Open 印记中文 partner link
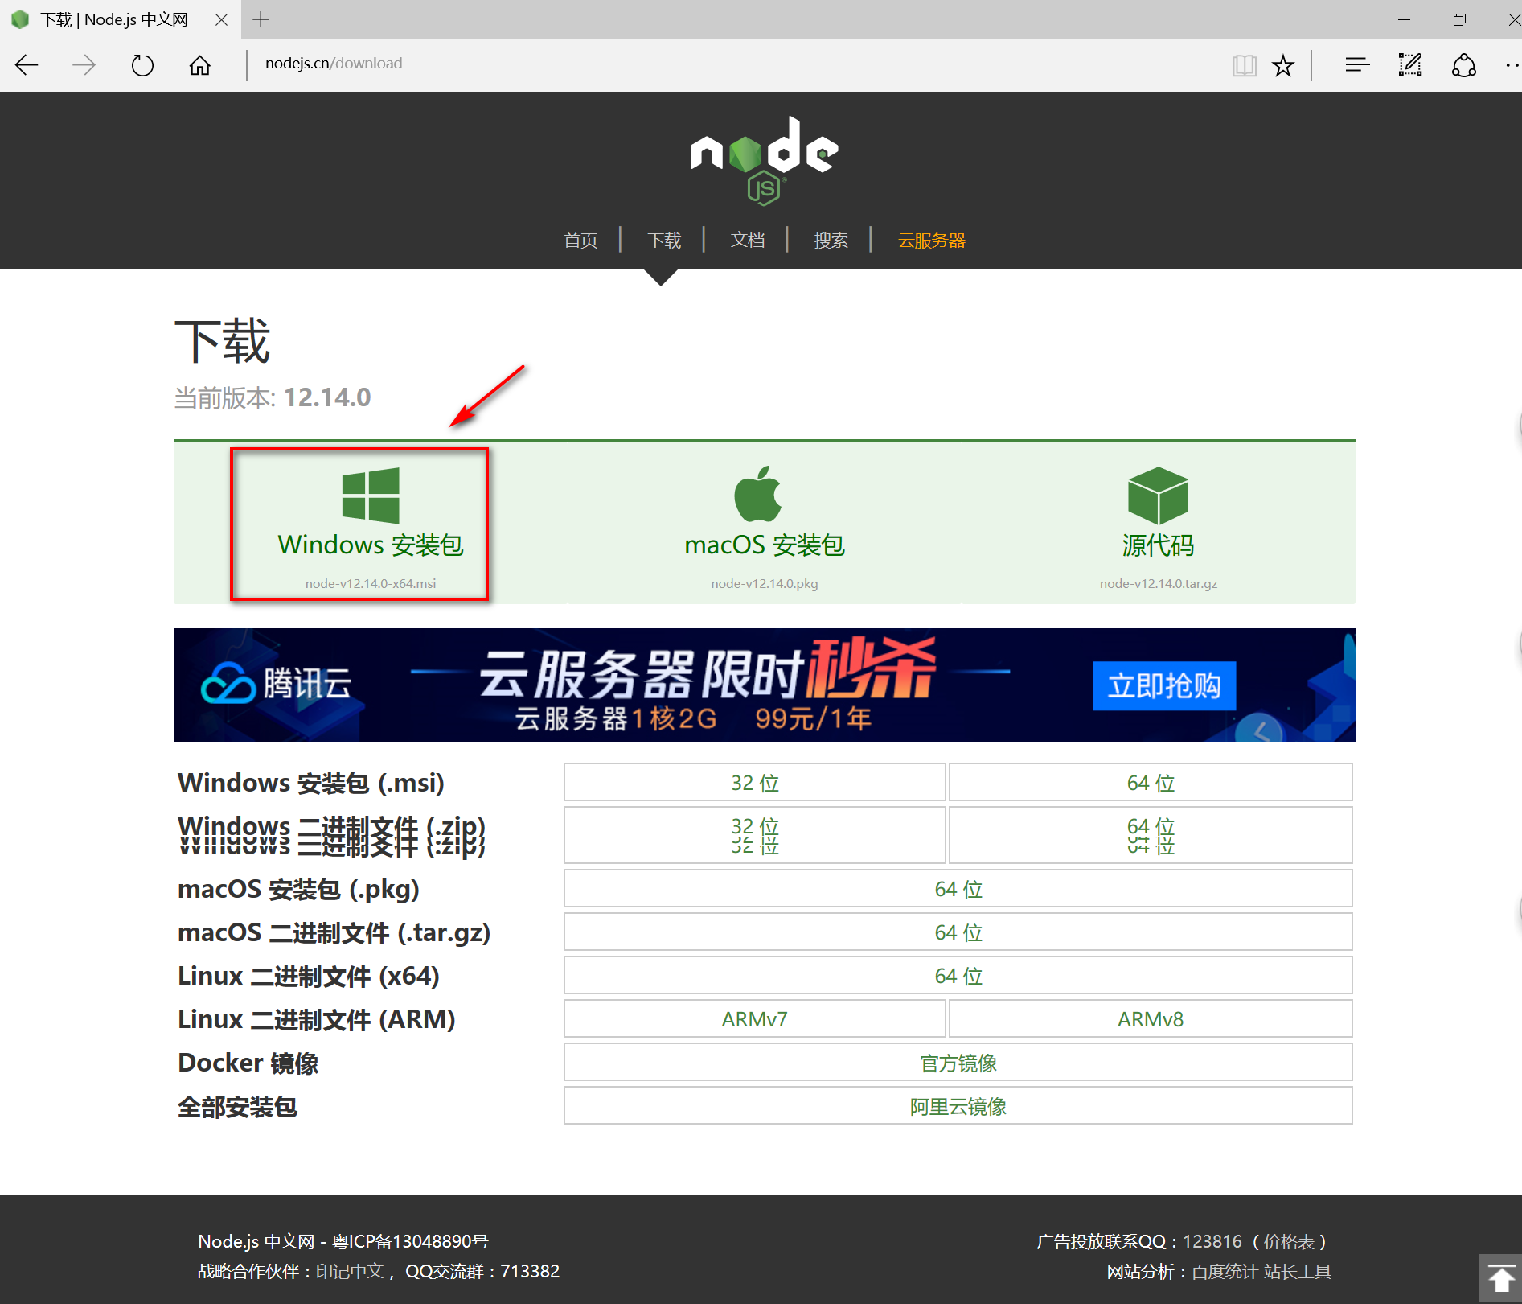Screen dimensions: 1522x1304 350,1271
